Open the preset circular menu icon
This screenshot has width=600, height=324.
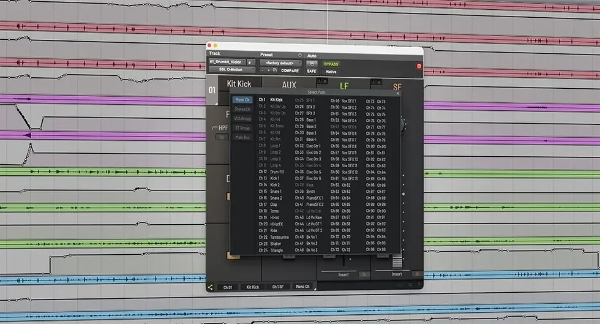(299, 55)
